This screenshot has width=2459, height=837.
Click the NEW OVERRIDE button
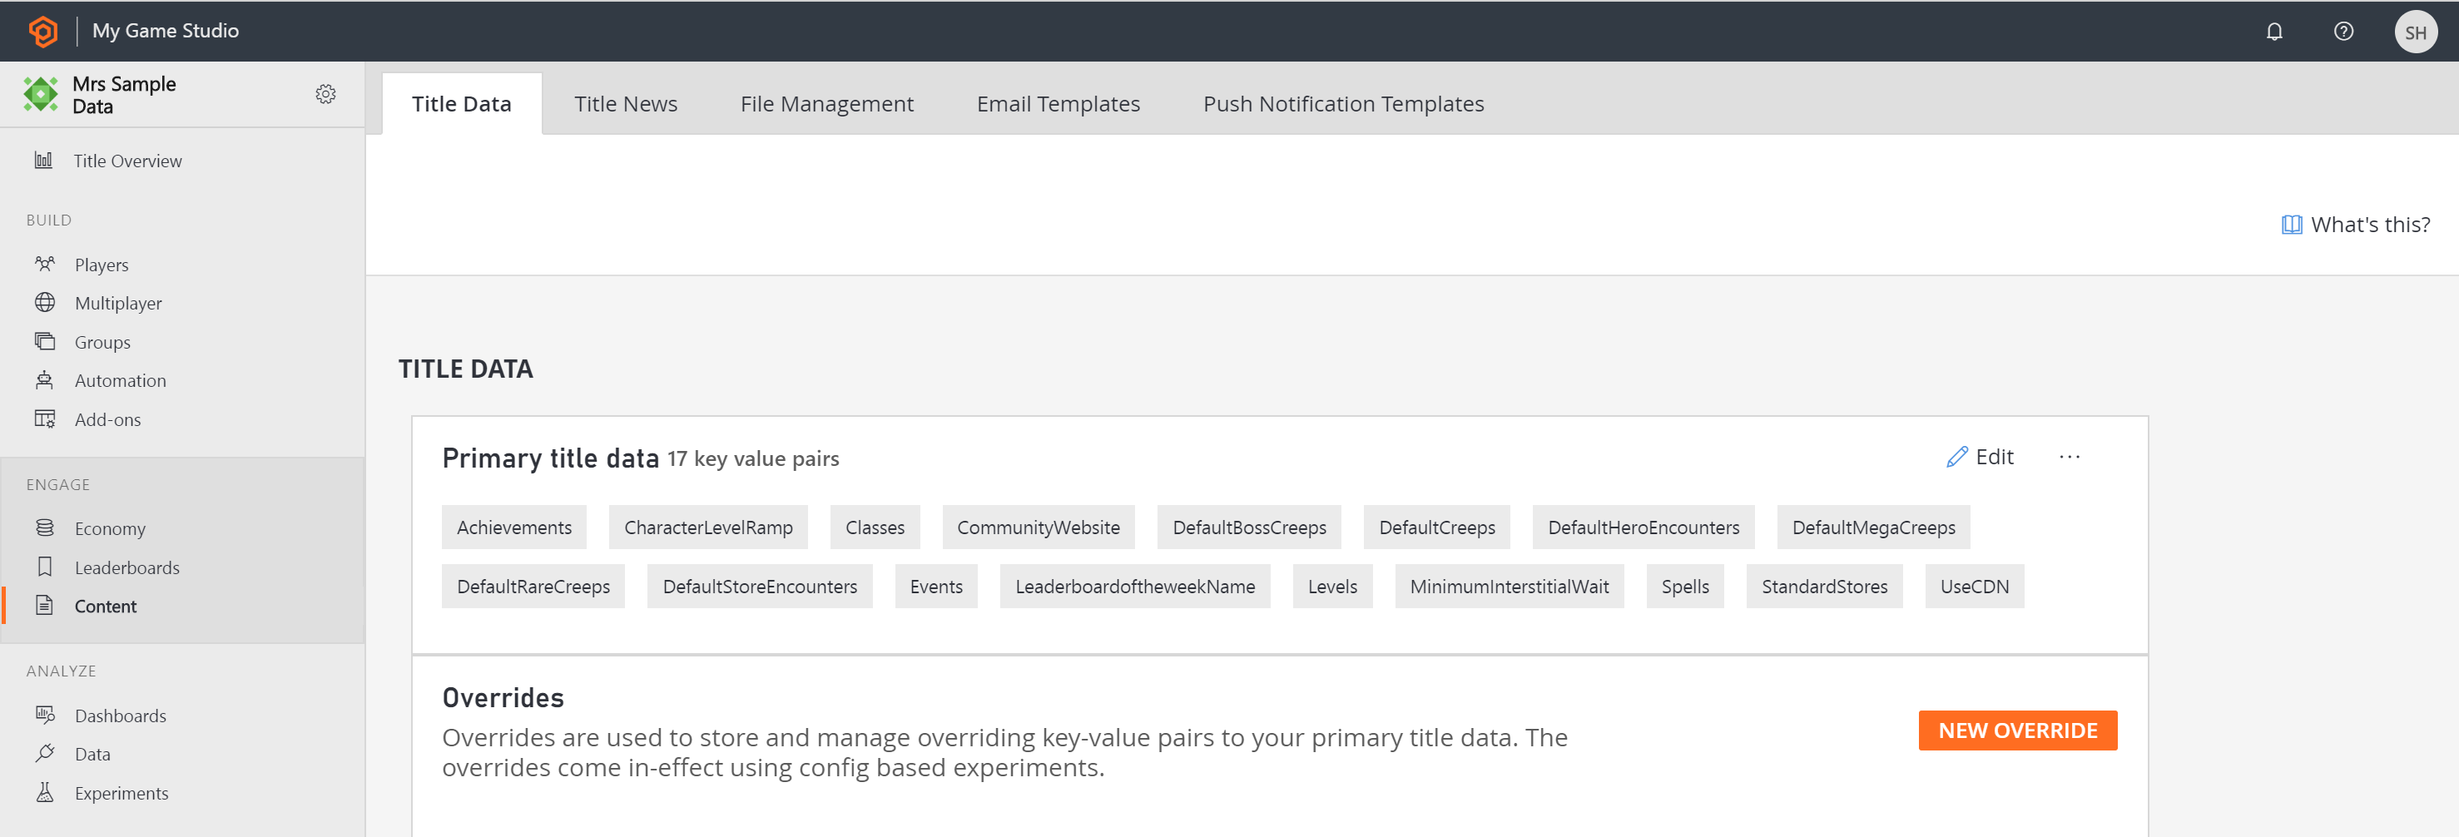coord(2017,731)
